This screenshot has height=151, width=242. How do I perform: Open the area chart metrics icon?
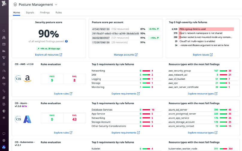click(x=4, y=51)
